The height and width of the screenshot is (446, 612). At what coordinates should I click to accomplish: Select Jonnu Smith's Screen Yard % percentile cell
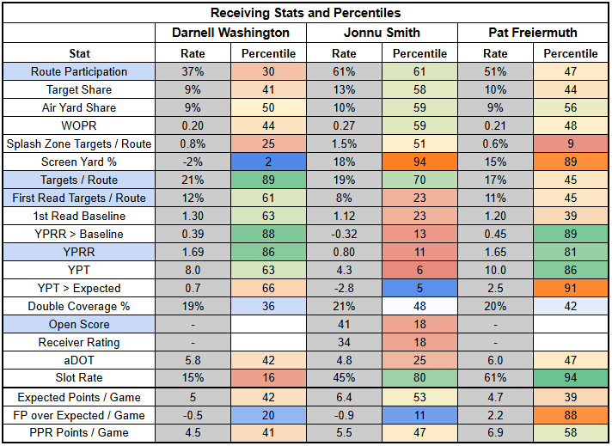pos(419,162)
